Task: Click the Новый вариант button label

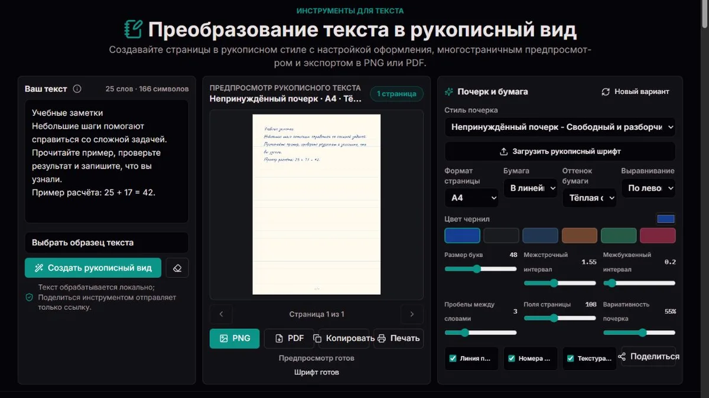Action: point(642,92)
